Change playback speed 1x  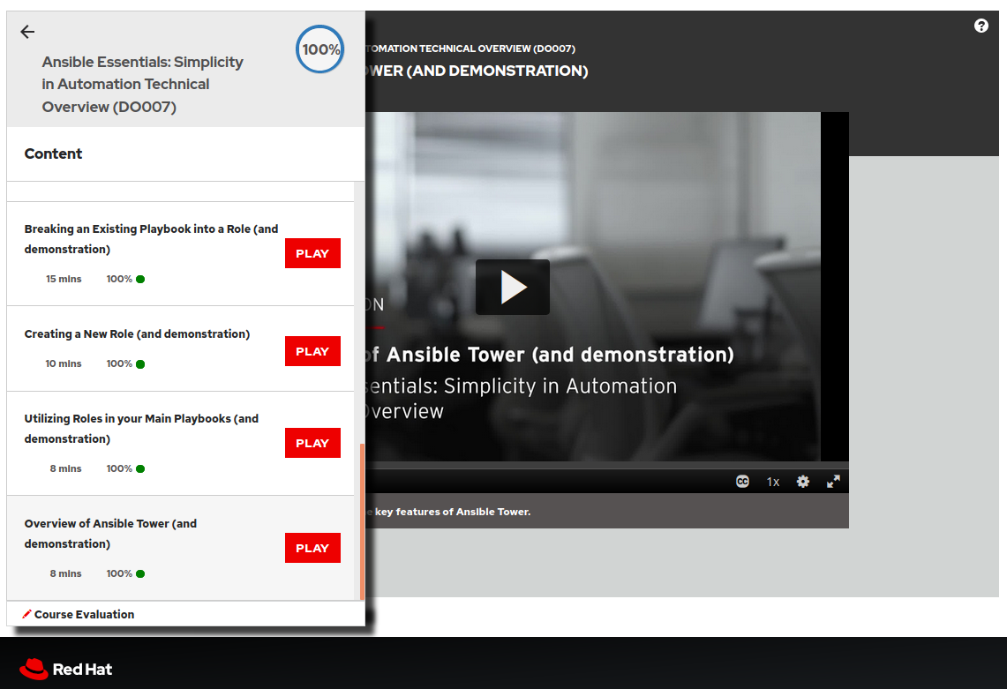point(772,482)
